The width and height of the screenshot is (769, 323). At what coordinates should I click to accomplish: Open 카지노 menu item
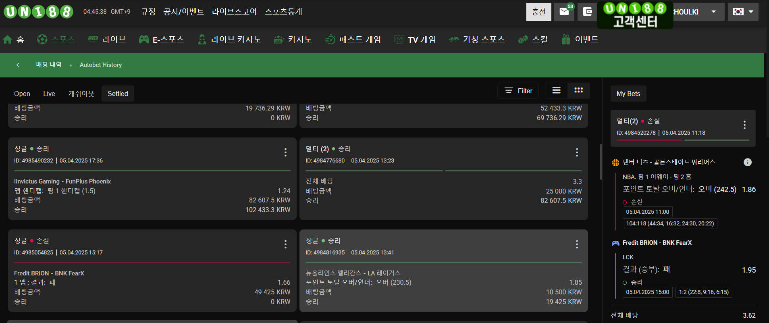tap(300, 39)
